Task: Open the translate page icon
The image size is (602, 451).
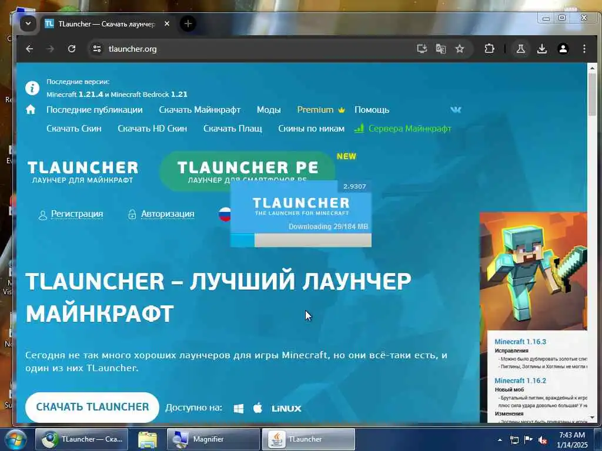Action: [x=441, y=49]
